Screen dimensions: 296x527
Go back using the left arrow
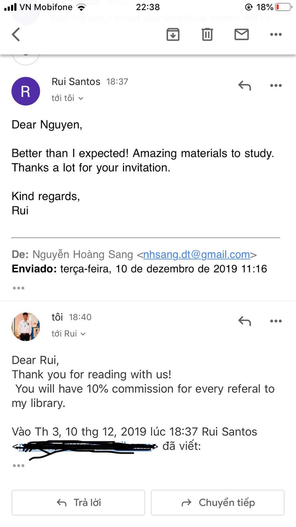(x=16, y=34)
